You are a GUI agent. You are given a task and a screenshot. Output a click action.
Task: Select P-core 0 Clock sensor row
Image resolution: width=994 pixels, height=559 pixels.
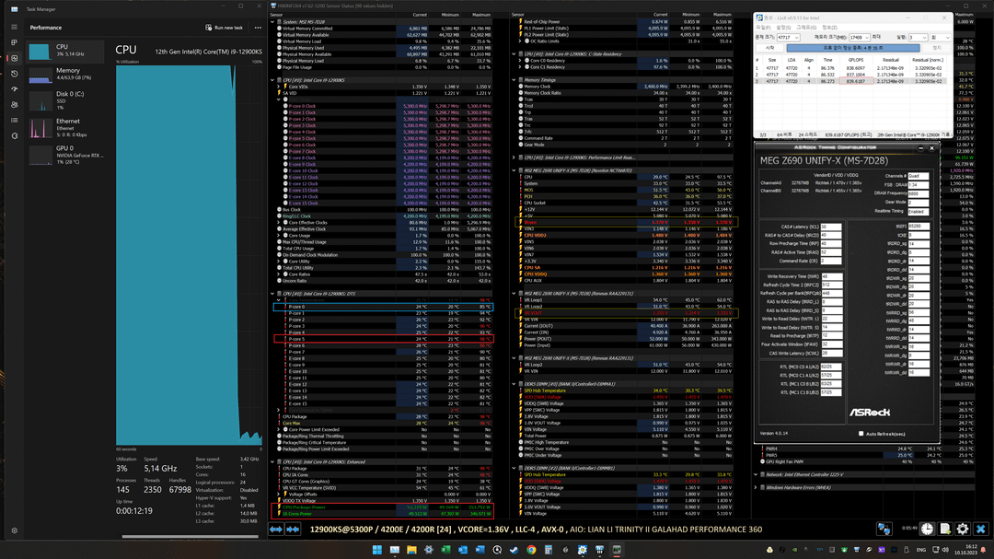(x=382, y=106)
